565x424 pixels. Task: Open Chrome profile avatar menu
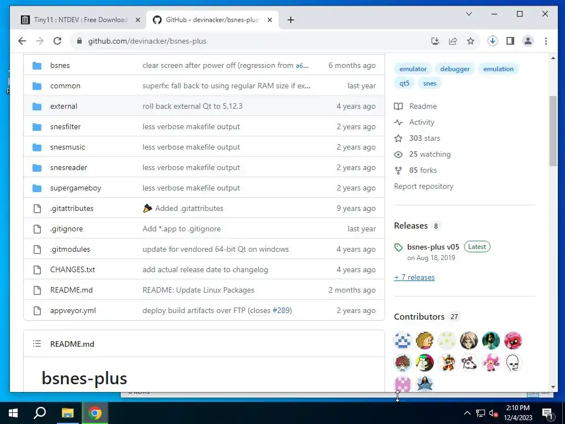point(528,41)
